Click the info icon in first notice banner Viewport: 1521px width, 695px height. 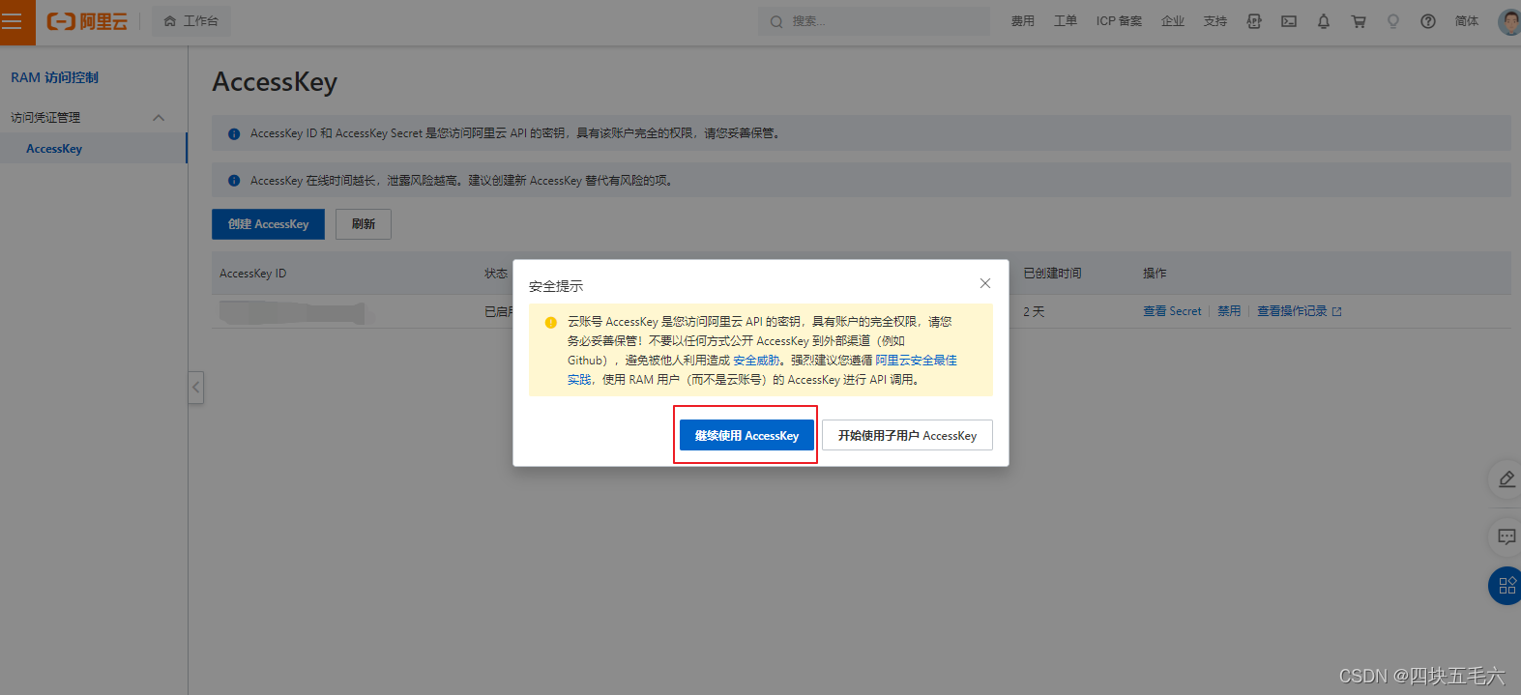234,134
